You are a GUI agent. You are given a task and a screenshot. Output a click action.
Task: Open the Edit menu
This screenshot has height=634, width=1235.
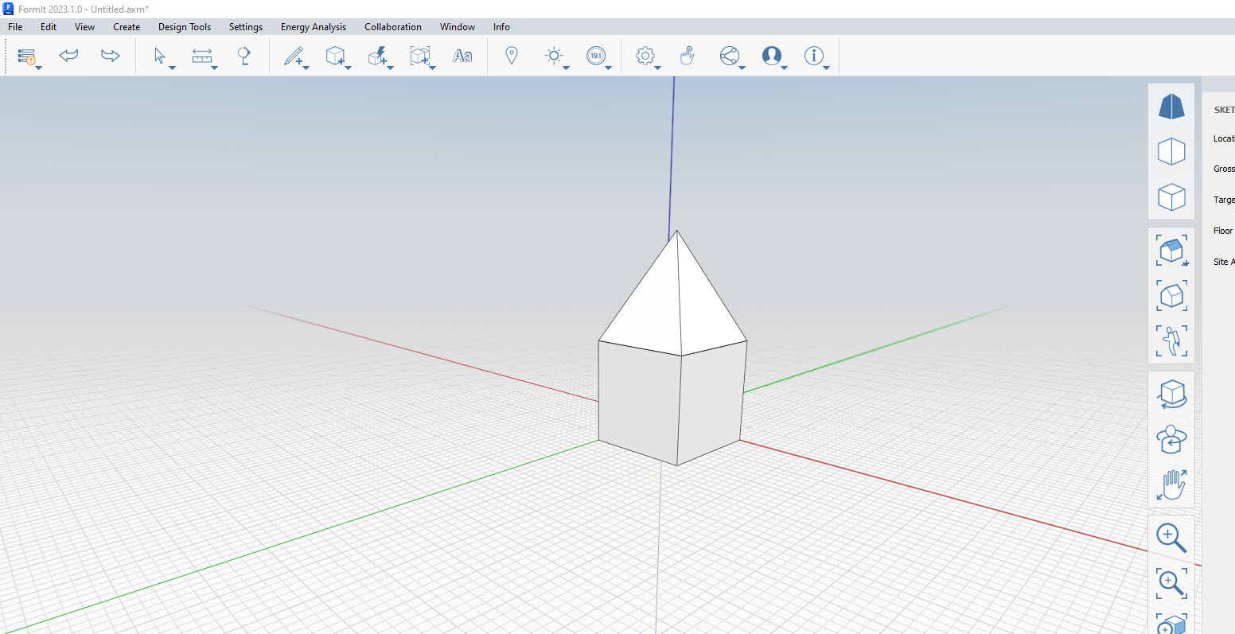pyautogui.click(x=49, y=27)
